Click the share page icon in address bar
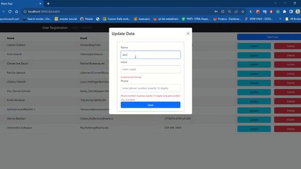The height and width of the screenshot is (169, 301). tap(236, 11)
